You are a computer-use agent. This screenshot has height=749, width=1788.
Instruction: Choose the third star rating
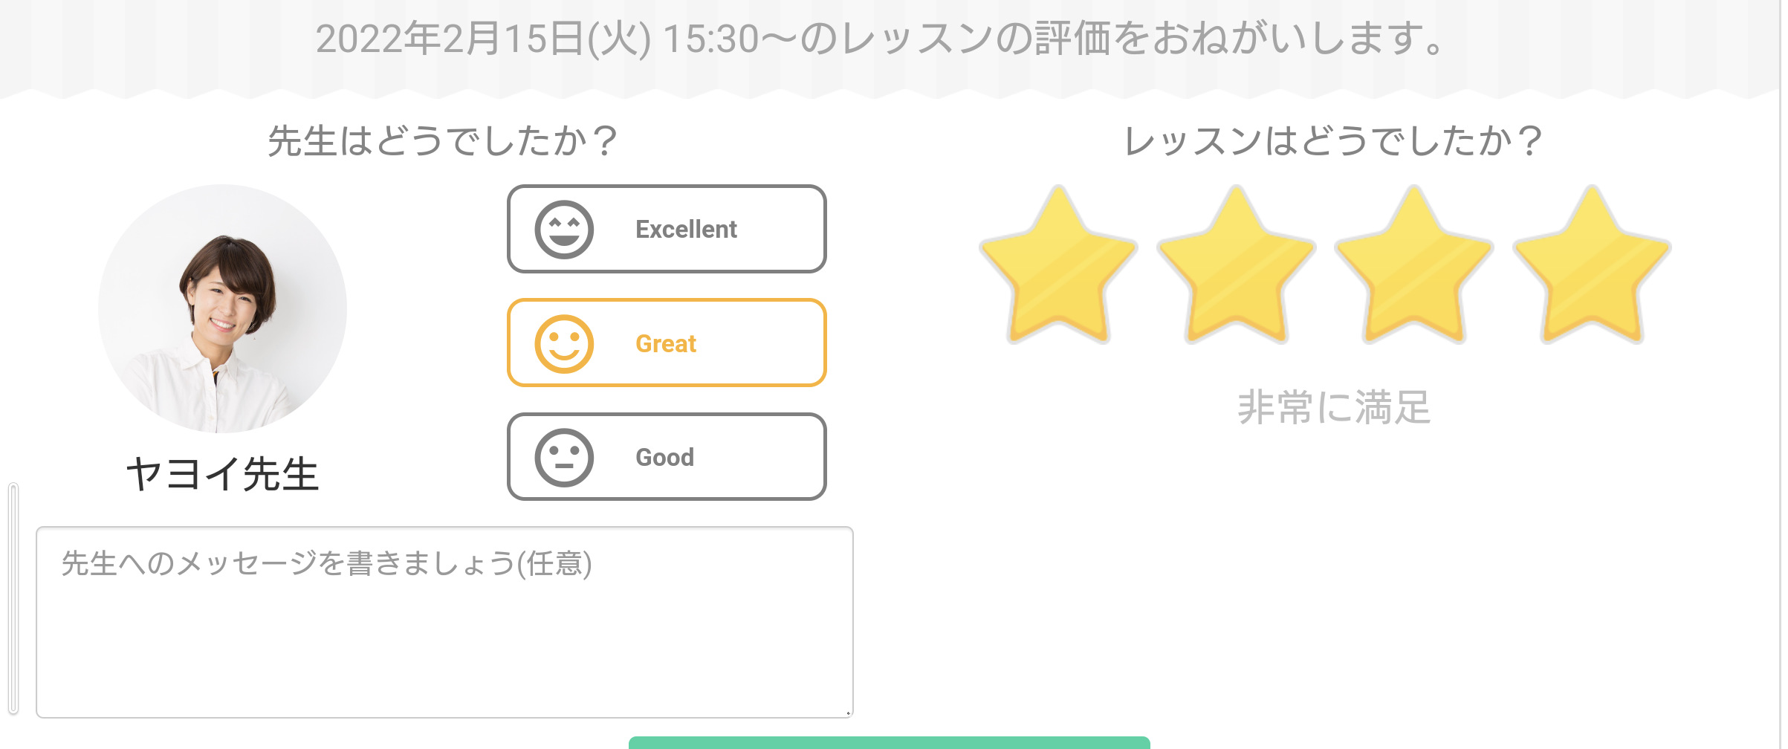pyautogui.click(x=1414, y=270)
